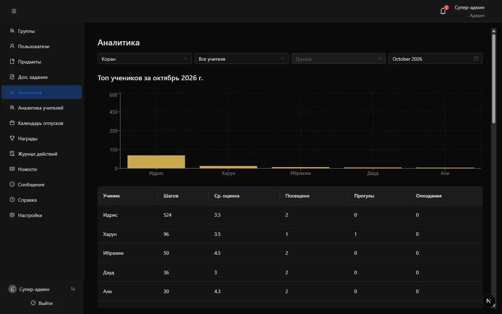Collapse the sidebar with the menu fold icon
Viewport: 502px width, 314px height.
(x=14, y=11)
